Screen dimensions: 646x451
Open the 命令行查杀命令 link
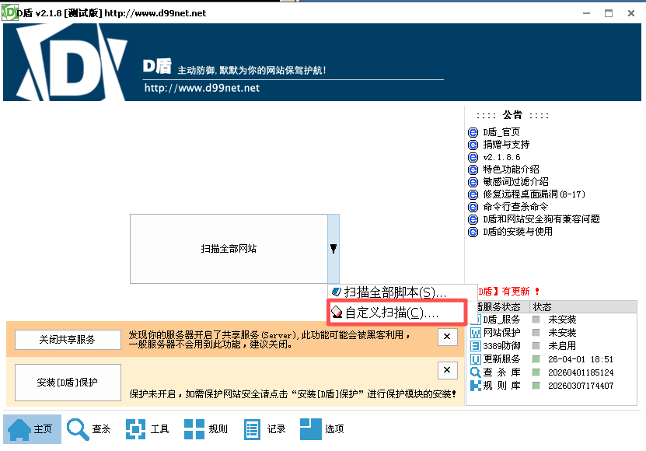tap(516, 206)
